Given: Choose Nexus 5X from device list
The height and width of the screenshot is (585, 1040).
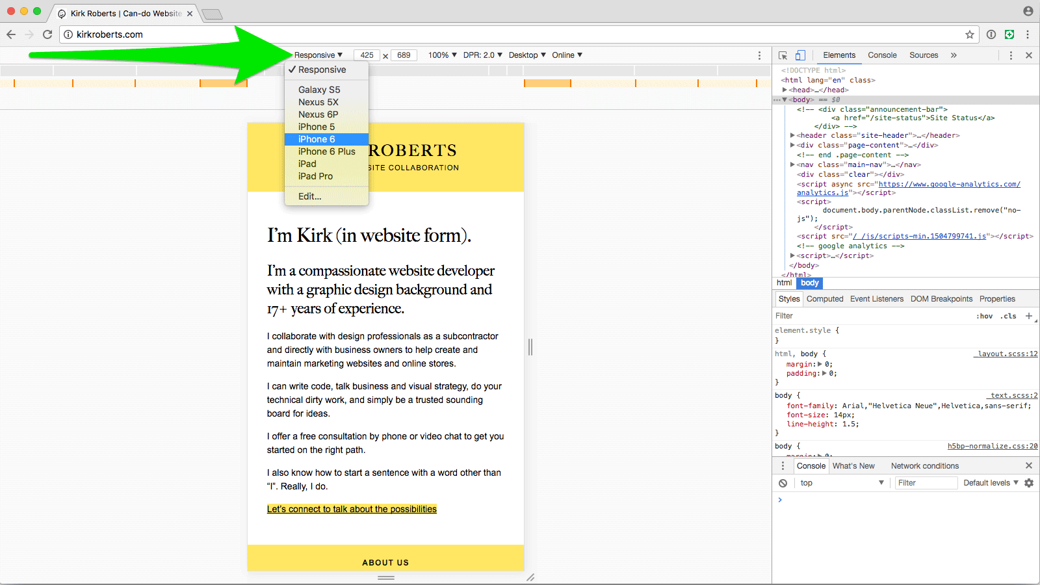Looking at the screenshot, I should (326, 102).
